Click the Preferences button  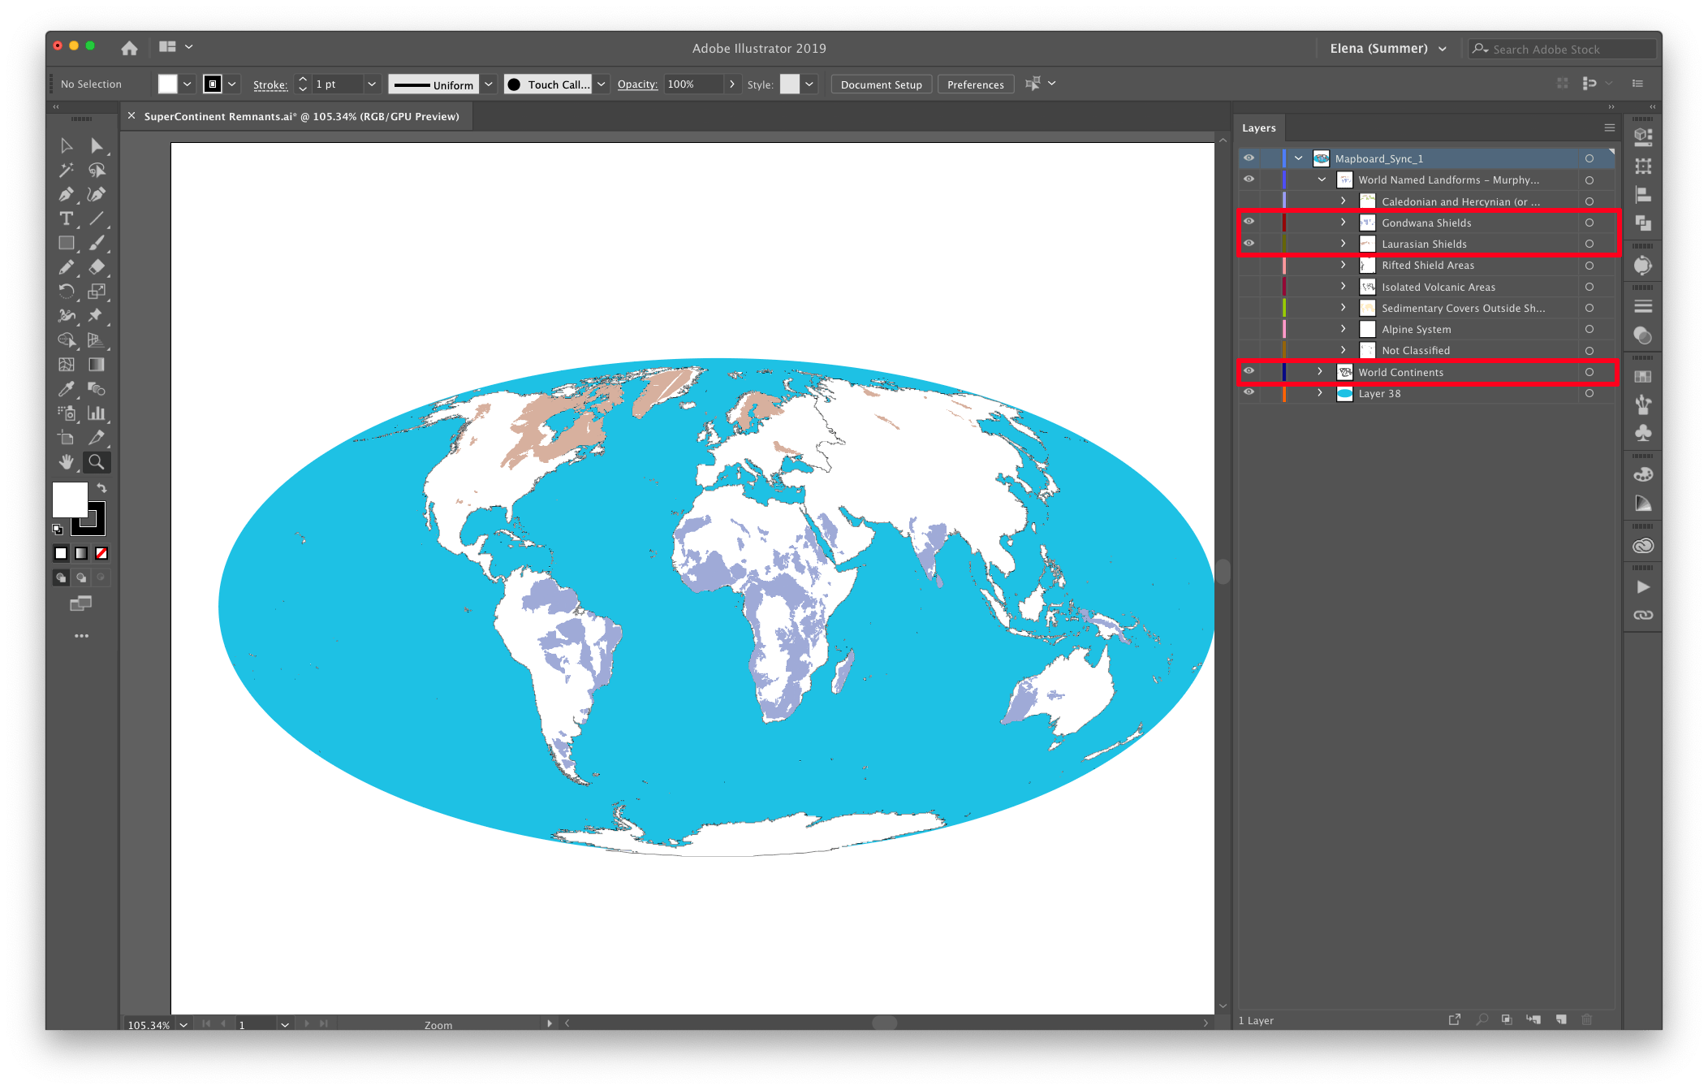pyautogui.click(x=975, y=84)
